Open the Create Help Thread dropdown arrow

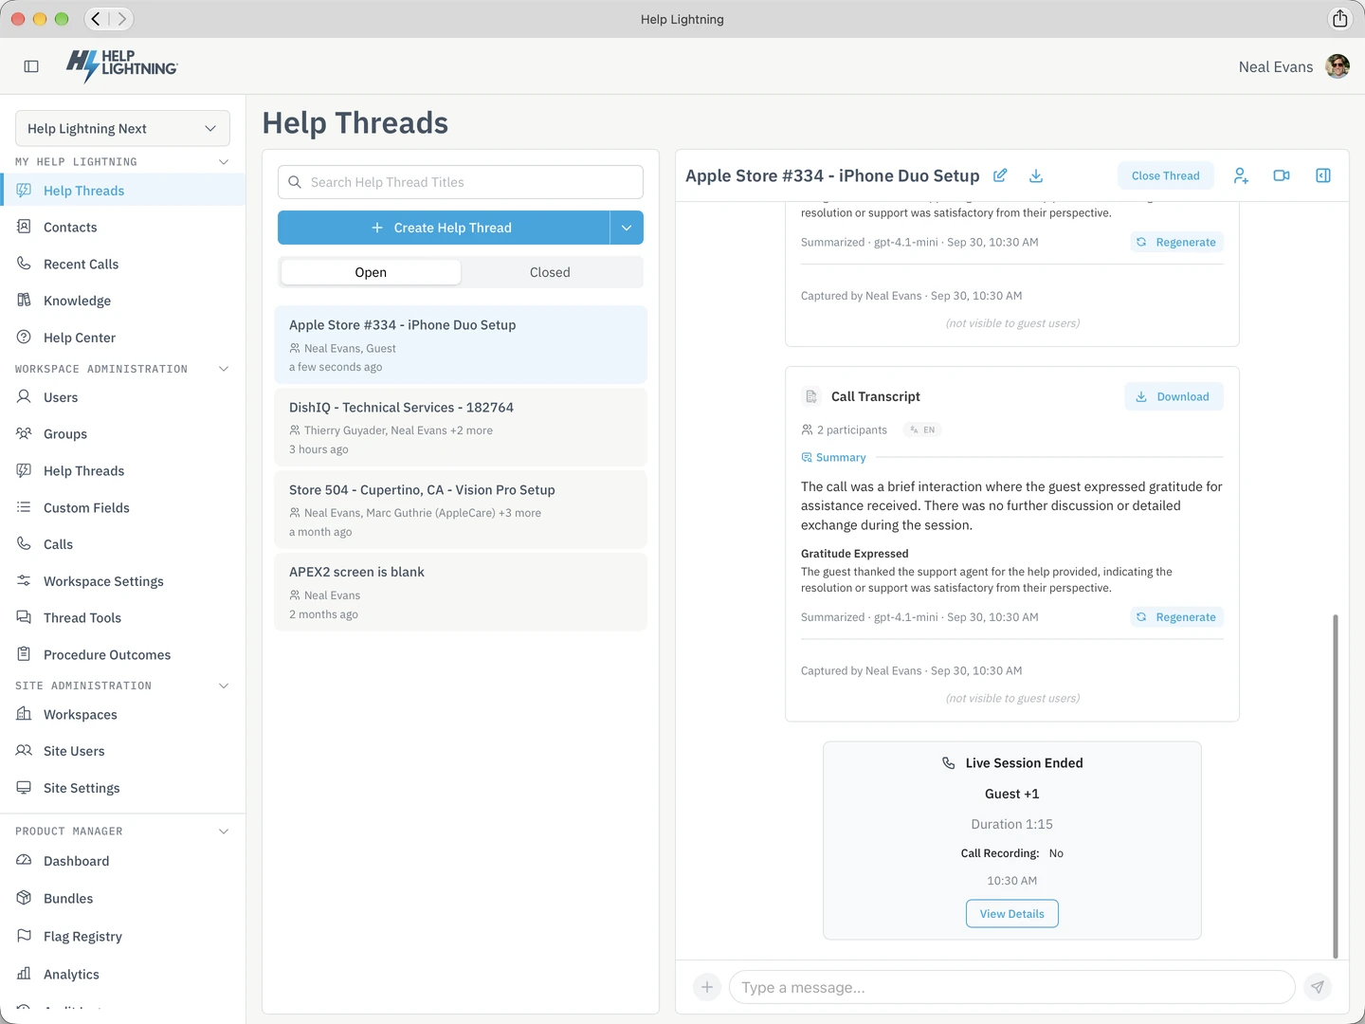click(x=627, y=228)
